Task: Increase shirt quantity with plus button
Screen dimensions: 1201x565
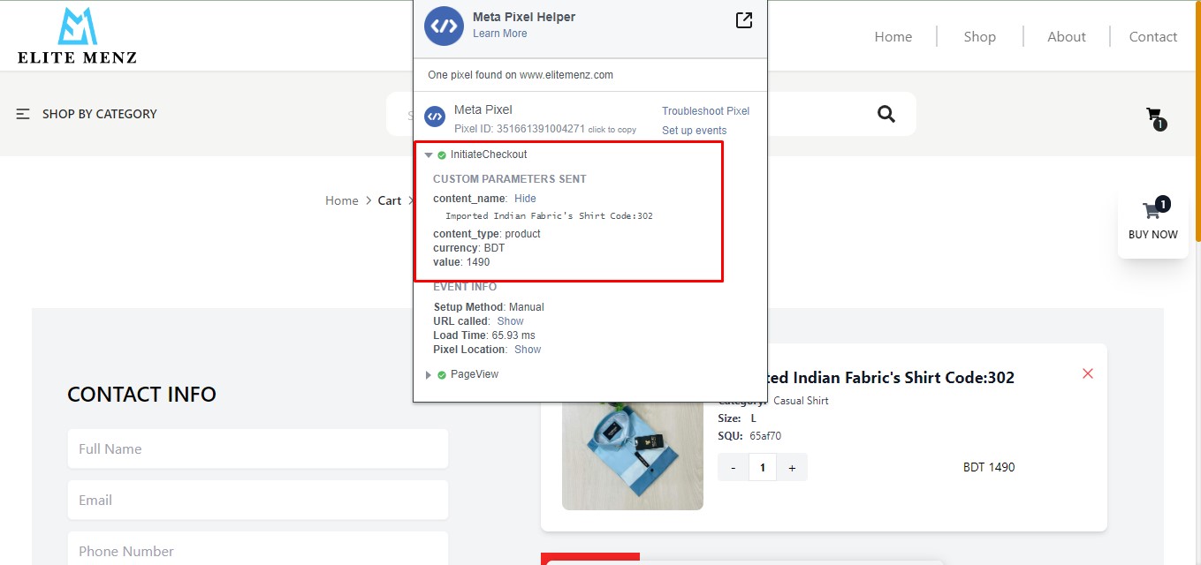Action: click(x=792, y=468)
